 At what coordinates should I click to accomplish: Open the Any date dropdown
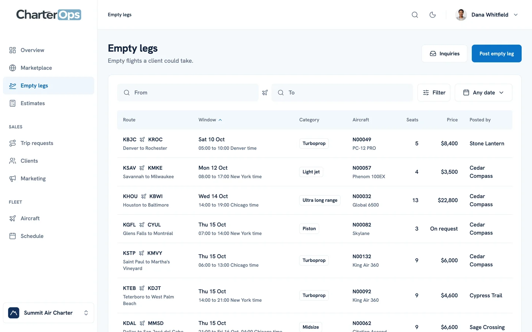click(x=483, y=93)
